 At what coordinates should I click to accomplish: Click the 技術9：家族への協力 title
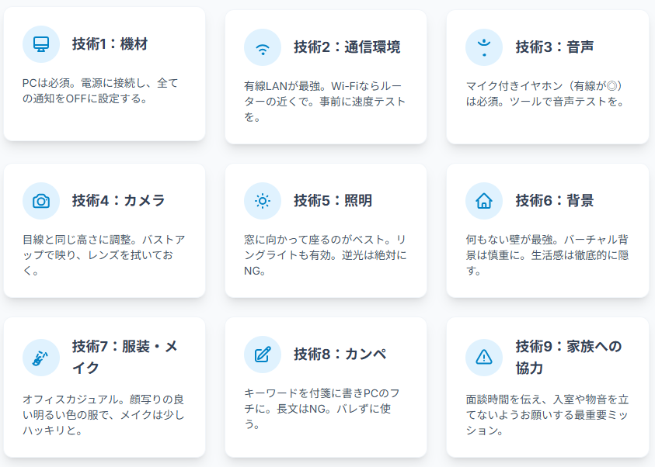click(x=569, y=357)
